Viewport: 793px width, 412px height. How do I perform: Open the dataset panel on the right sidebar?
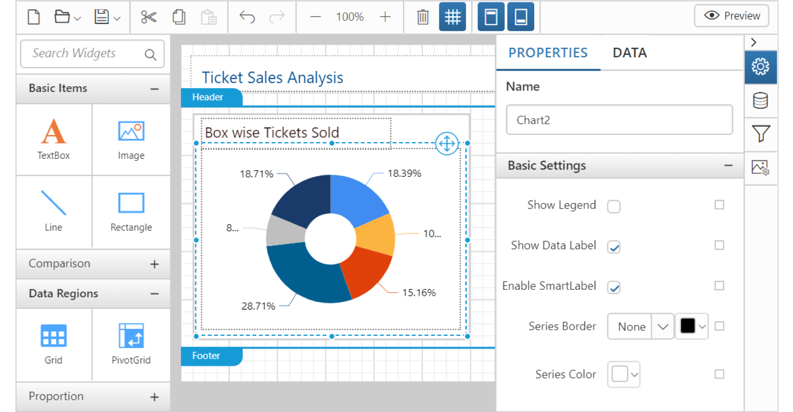[x=760, y=100]
